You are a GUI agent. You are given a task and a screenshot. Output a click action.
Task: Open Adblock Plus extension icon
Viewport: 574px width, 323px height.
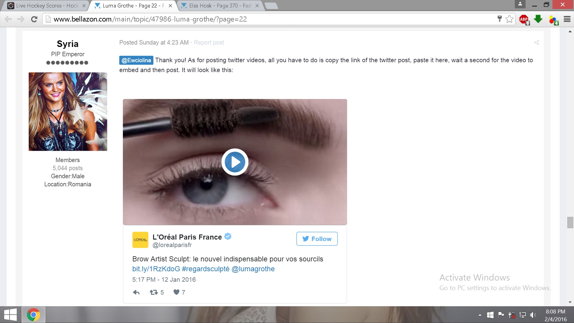(524, 19)
